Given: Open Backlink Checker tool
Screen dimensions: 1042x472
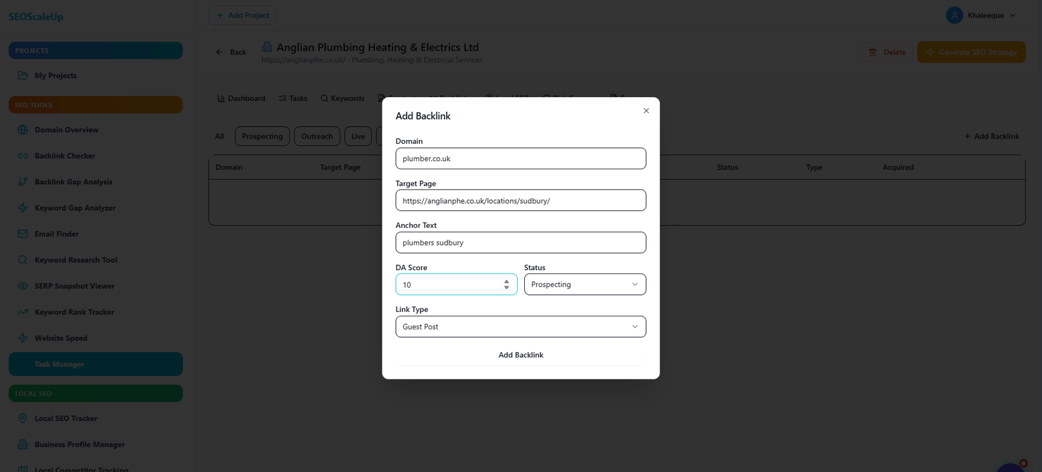Looking at the screenshot, I should (x=95, y=156).
